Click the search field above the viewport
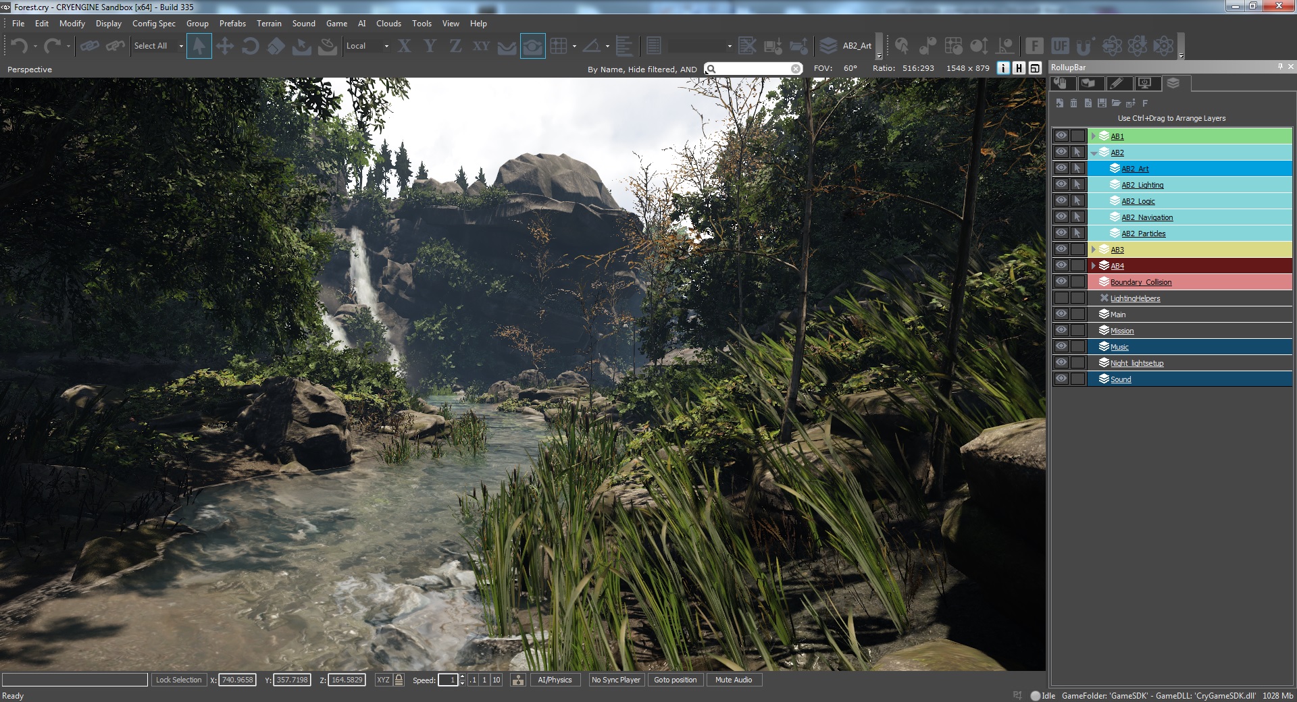The height and width of the screenshot is (702, 1297). point(750,68)
